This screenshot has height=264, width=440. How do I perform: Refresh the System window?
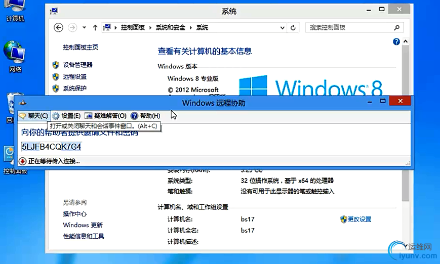tap(293, 28)
